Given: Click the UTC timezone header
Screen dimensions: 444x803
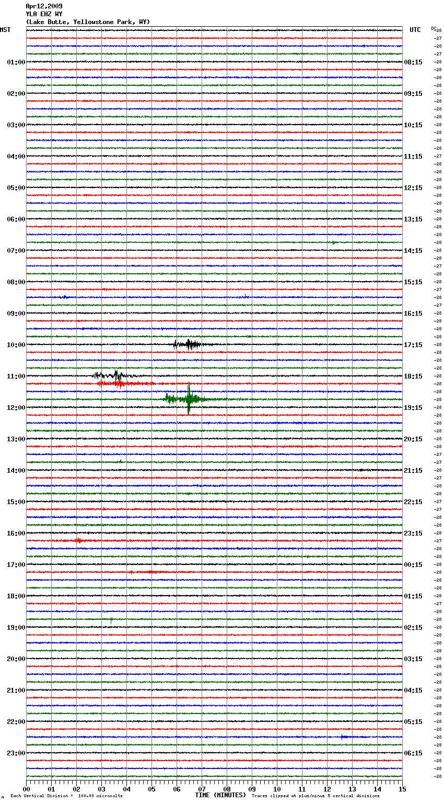Looking at the screenshot, I should click(415, 30).
